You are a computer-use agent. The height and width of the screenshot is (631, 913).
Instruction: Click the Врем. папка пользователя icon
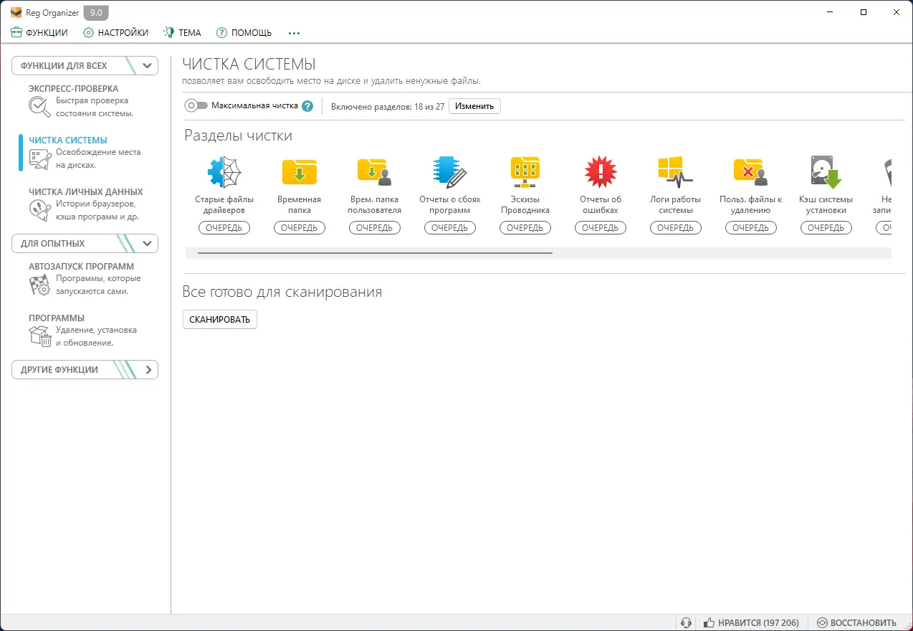pos(374,171)
